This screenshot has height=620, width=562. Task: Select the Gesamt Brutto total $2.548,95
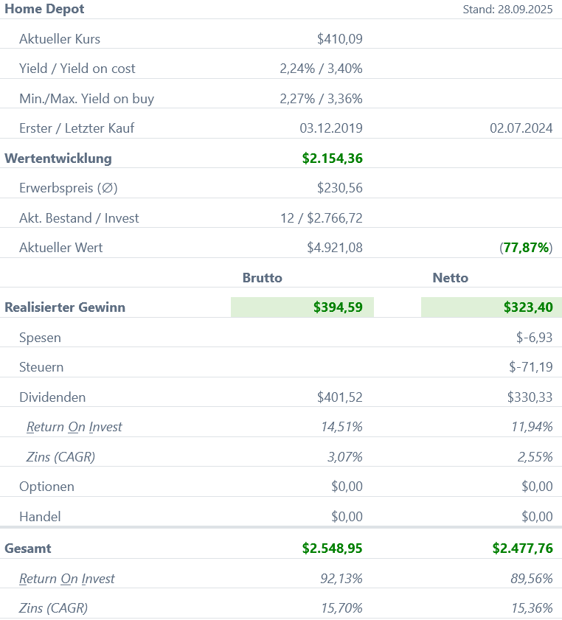[332, 548]
